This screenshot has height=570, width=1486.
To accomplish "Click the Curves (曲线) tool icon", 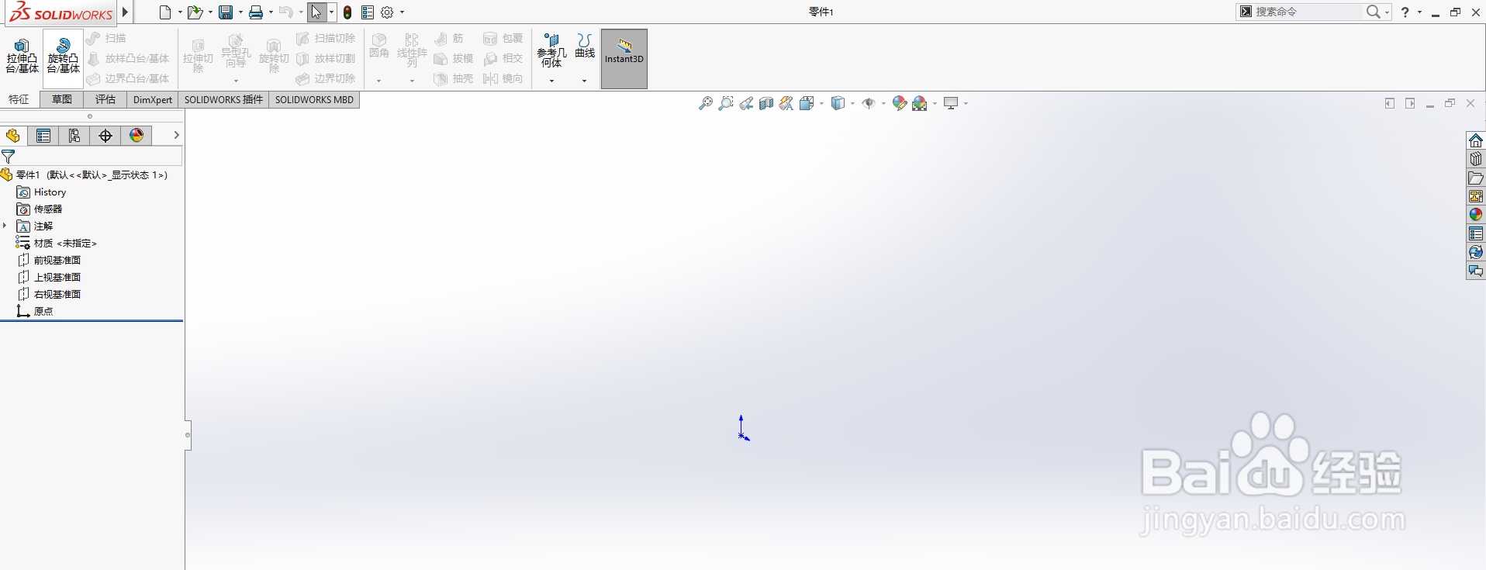I will (x=585, y=46).
